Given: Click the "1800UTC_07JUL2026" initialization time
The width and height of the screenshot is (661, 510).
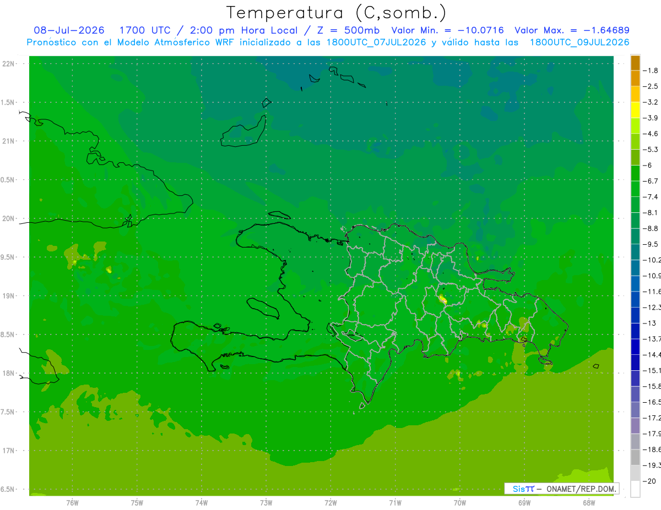Looking at the screenshot, I should coord(376,42).
